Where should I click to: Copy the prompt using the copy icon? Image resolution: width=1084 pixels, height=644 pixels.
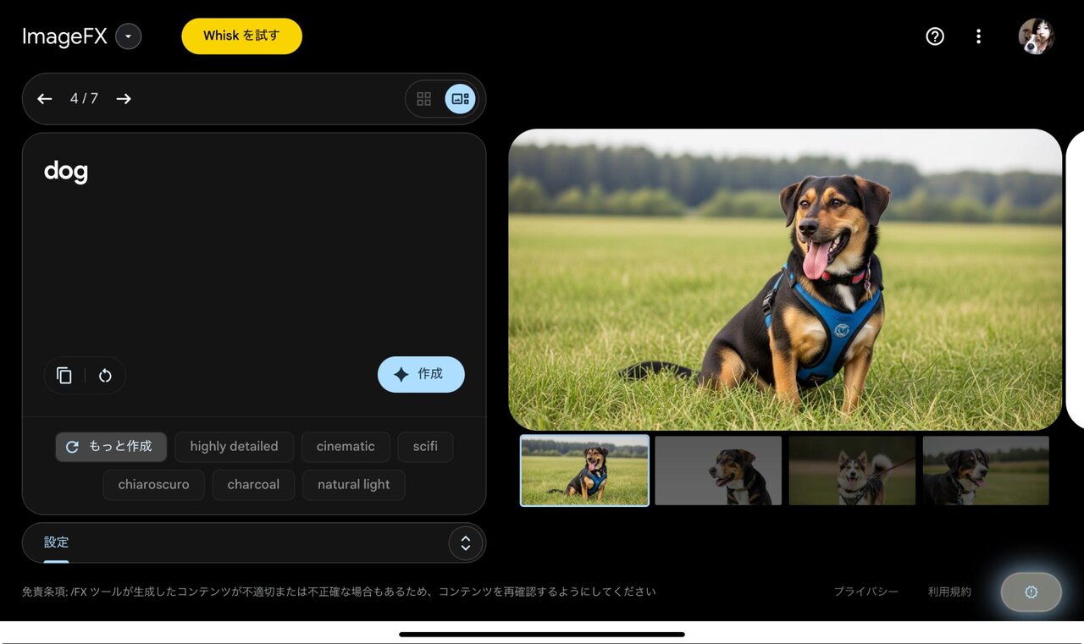[64, 376]
